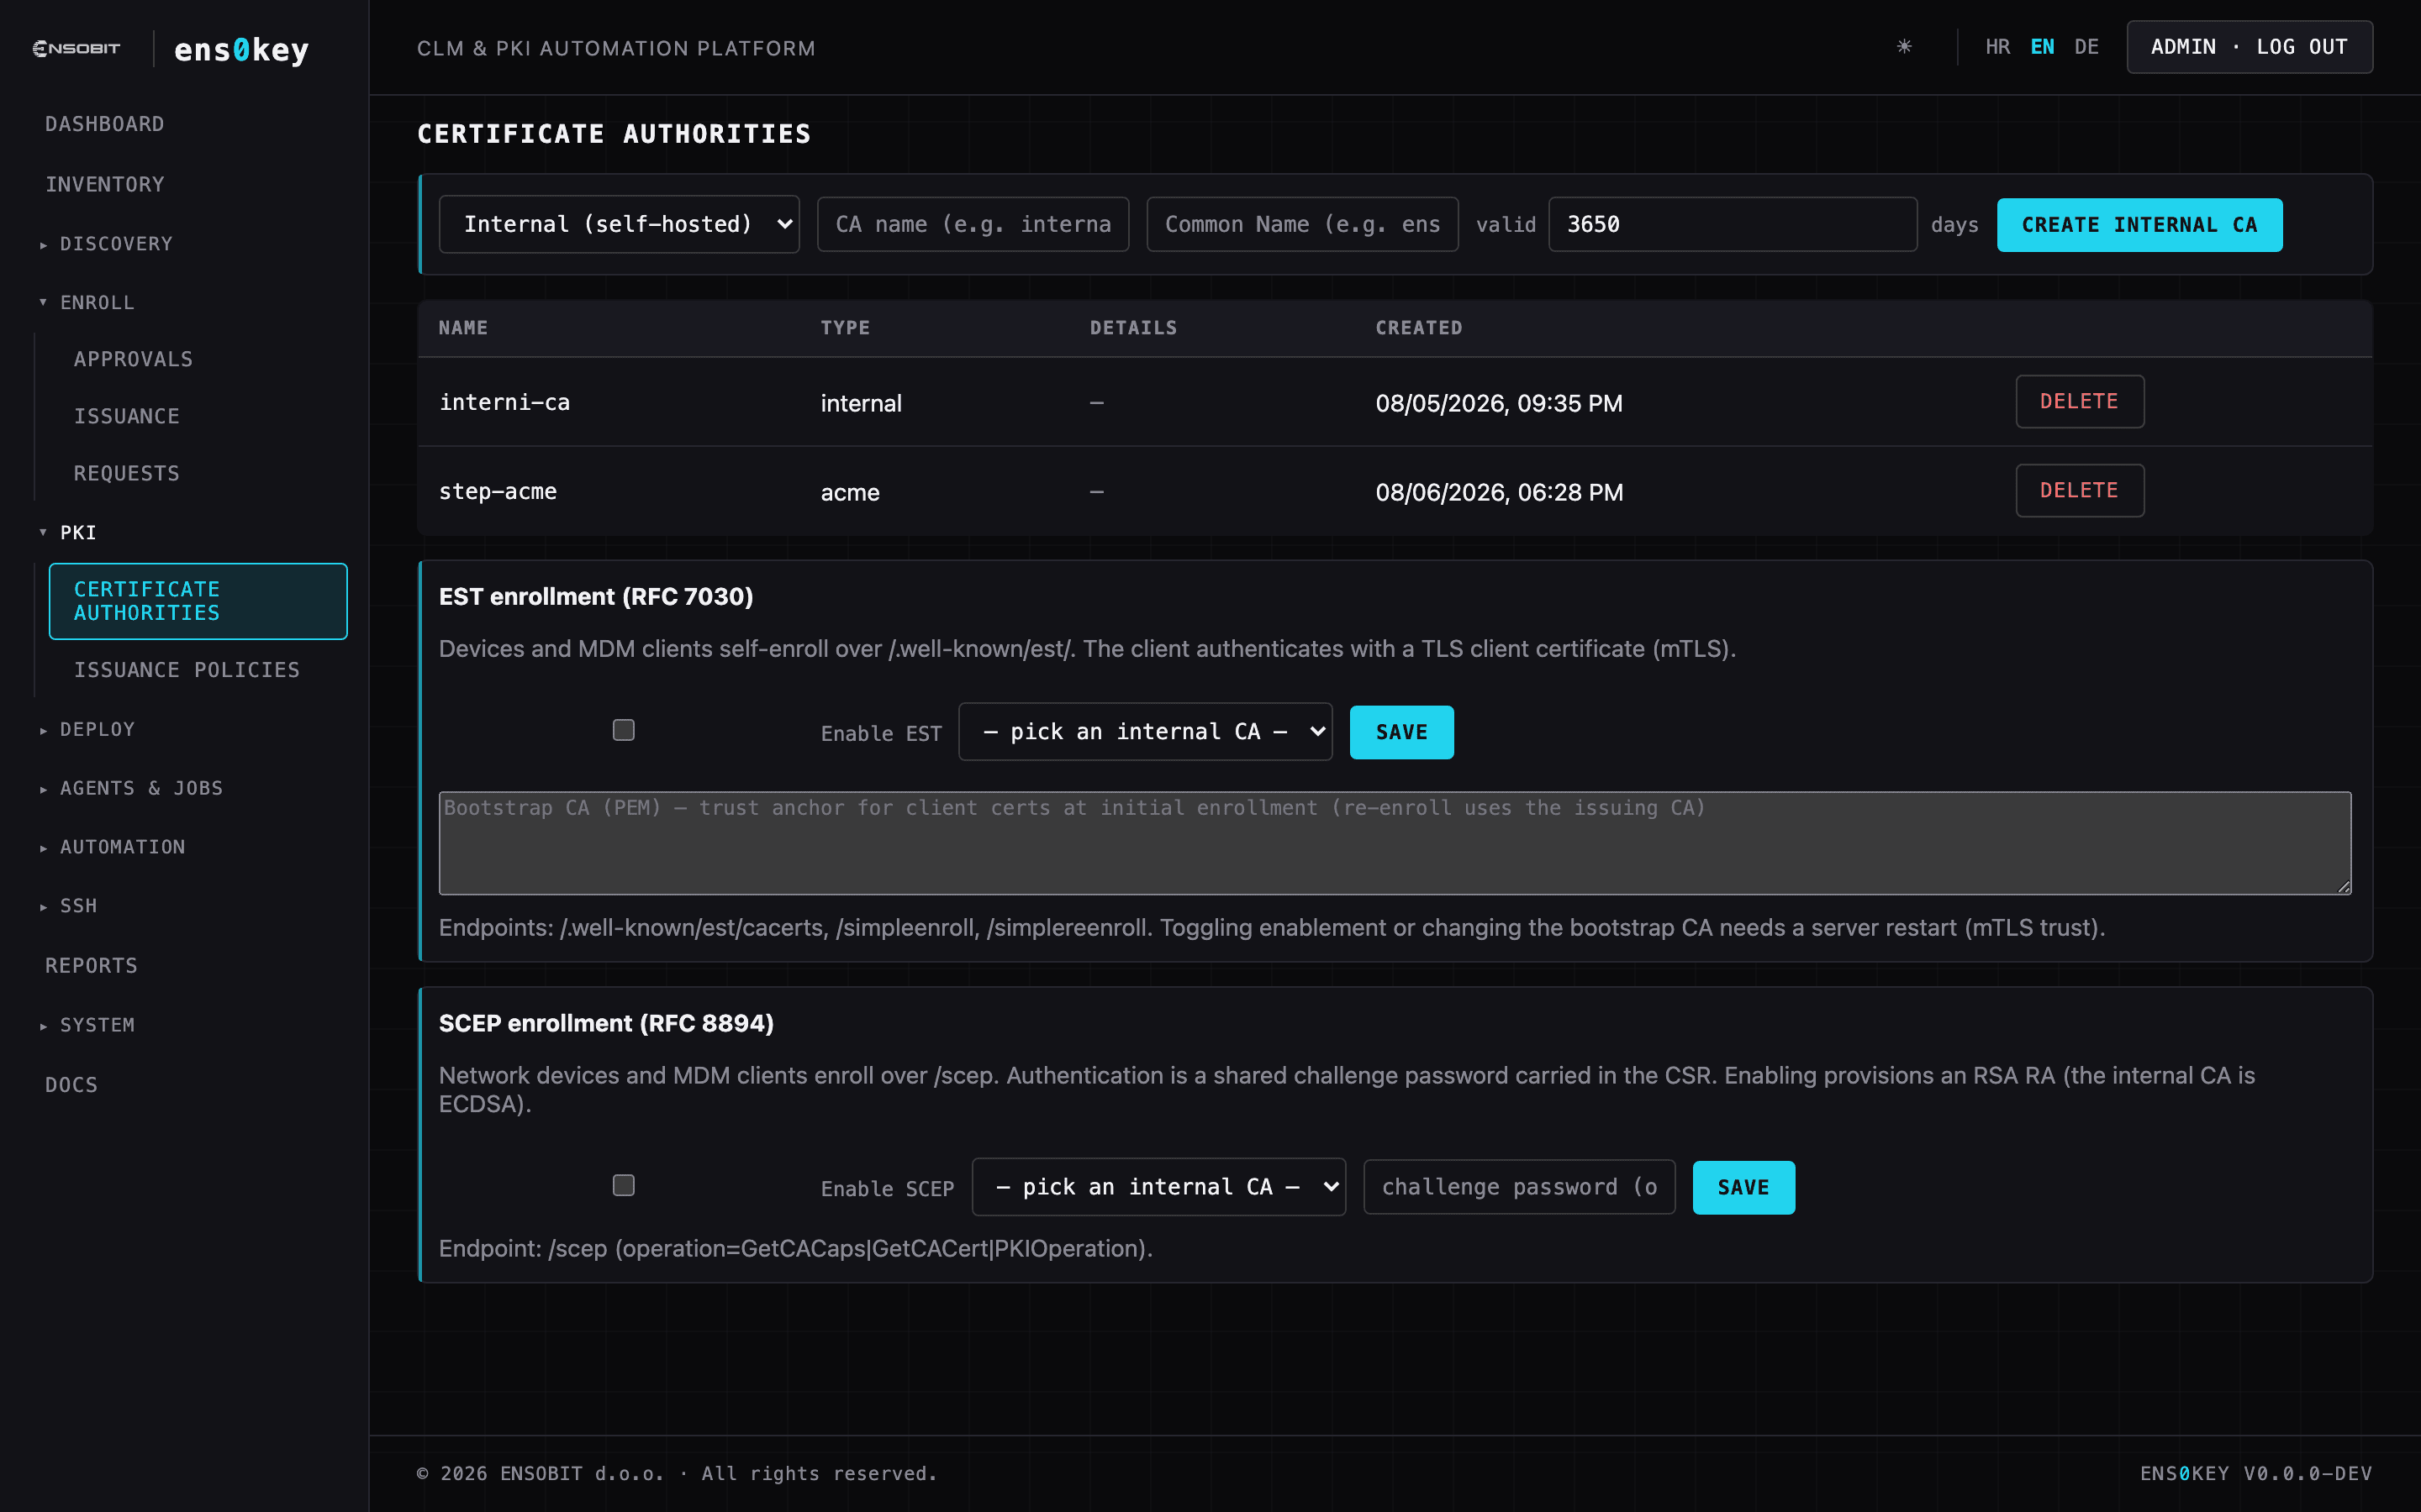Click the EST enrollment (RFC 7030) heading
The height and width of the screenshot is (1512, 2421).
click(596, 596)
